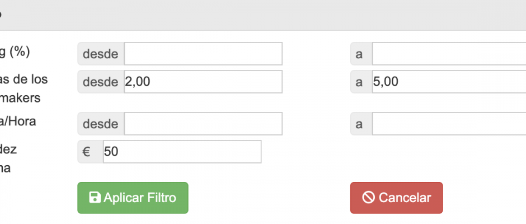Focus the first row empty 'a' field
Viewport: 526px width, 224px height.
tap(449, 54)
